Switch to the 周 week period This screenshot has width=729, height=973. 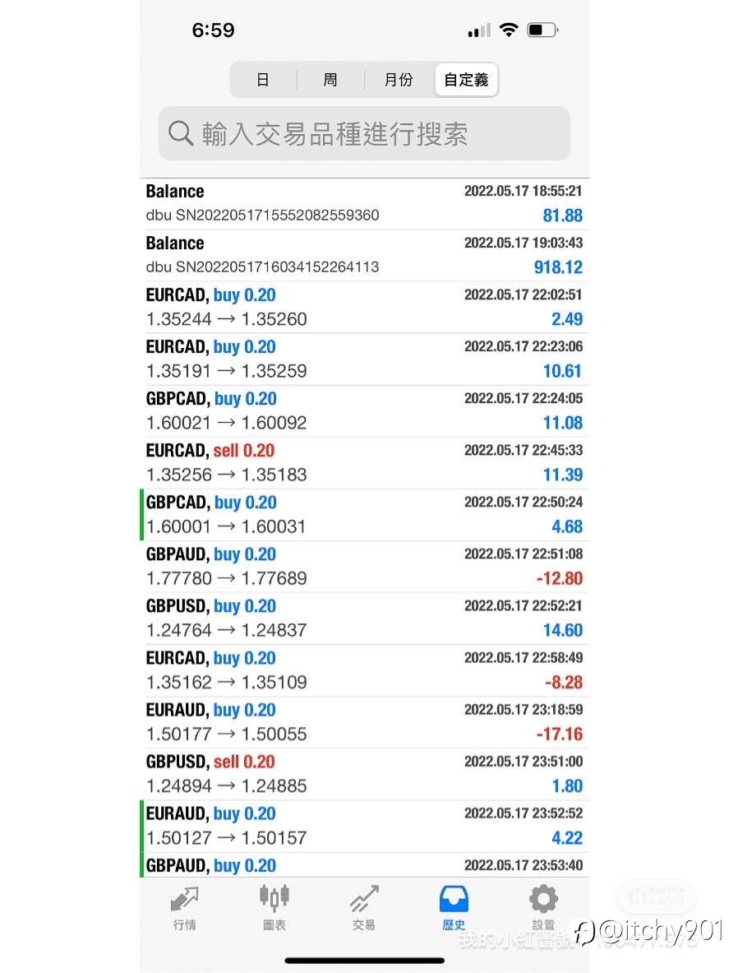330,80
